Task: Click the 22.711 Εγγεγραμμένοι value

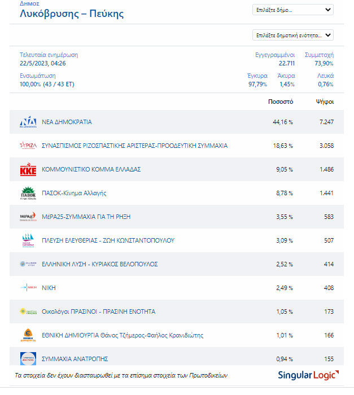Action: tap(287, 63)
